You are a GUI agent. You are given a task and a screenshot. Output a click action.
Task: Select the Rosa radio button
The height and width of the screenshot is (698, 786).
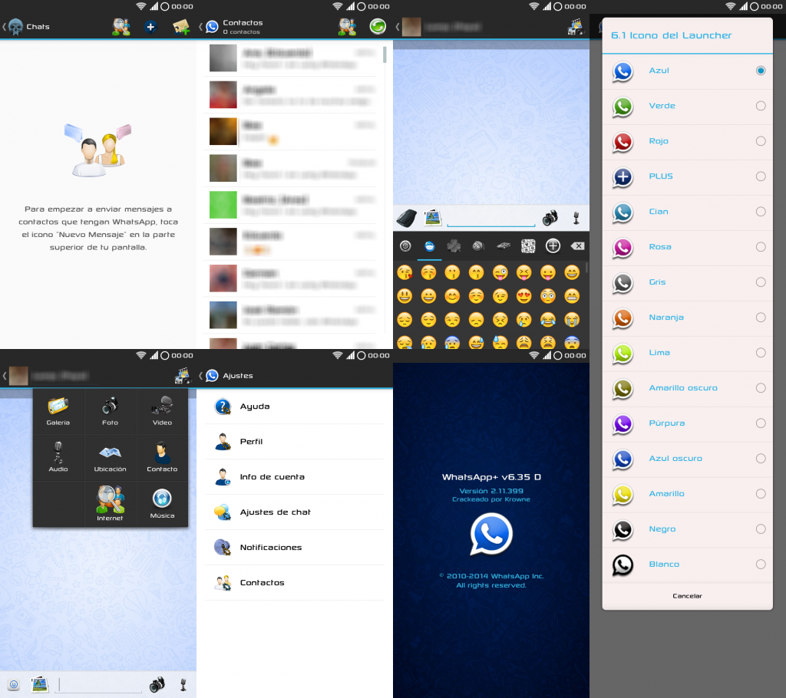[761, 247]
